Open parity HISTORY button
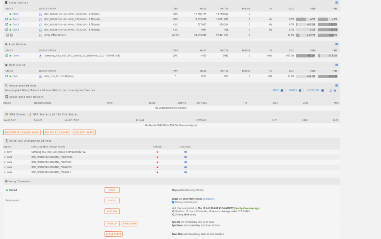This screenshot has height=239, width=381. [x=112, y=211]
